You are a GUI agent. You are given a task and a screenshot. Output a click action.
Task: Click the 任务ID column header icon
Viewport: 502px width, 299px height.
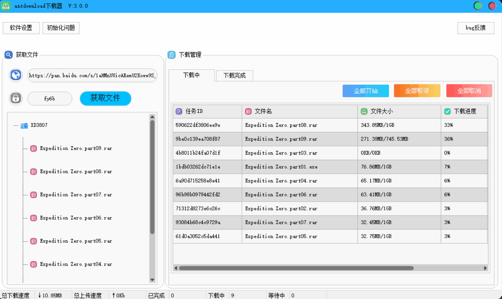179,111
